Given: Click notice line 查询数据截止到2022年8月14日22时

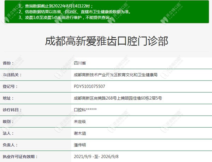Looking at the screenshot, I should coord(56,6).
